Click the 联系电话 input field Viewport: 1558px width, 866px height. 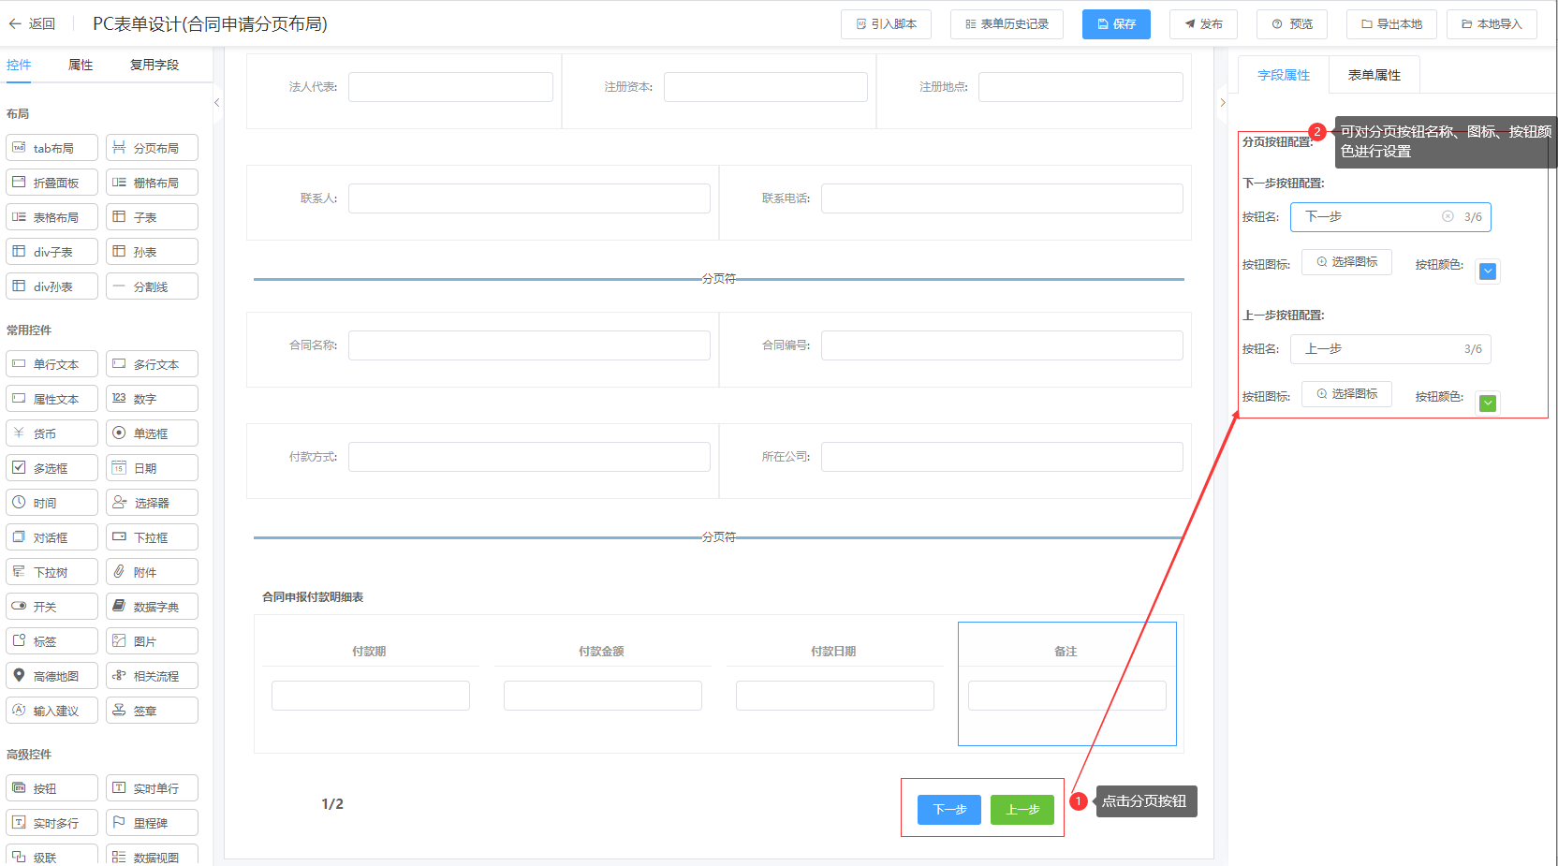tap(1002, 198)
